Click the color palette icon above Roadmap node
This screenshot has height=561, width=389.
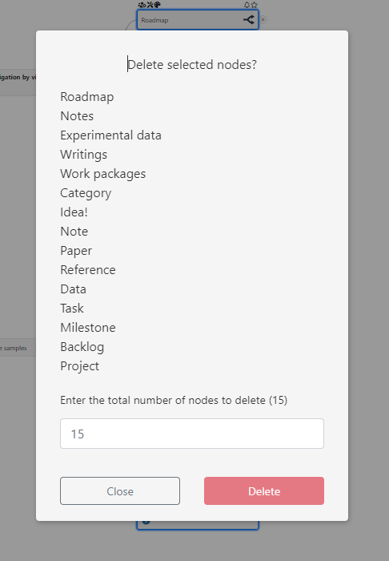157,5
